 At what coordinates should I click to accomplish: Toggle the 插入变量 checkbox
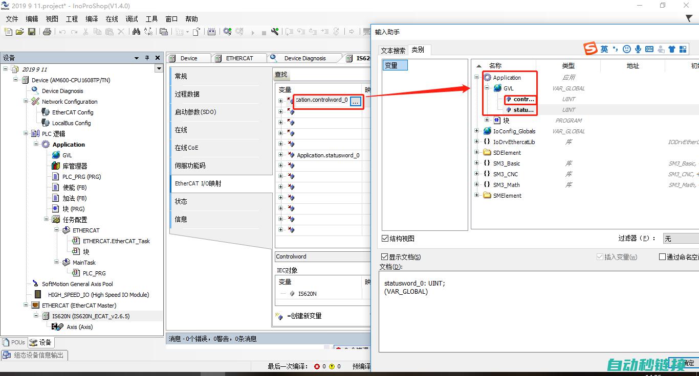[600, 257]
